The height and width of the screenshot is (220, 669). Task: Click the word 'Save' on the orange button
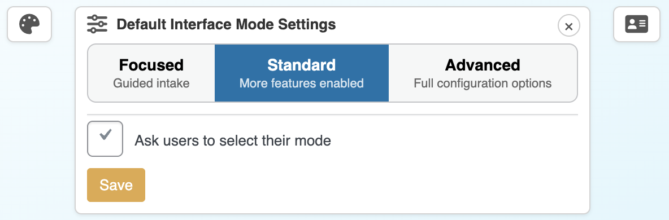pos(116,185)
